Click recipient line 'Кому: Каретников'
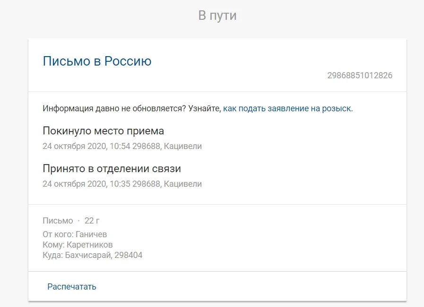The width and height of the screenshot is (424, 307). [x=78, y=245]
